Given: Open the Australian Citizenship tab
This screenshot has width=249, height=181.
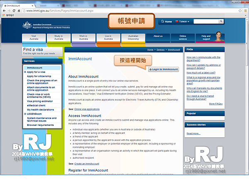Looking at the screenshot, I should [x=133, y=38].
